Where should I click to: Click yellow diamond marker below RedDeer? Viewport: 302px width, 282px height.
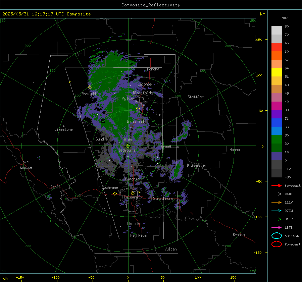[138, 109]
